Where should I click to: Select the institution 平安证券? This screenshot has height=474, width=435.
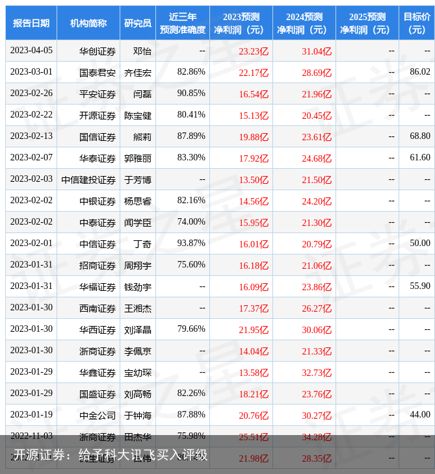click(98, 94)
